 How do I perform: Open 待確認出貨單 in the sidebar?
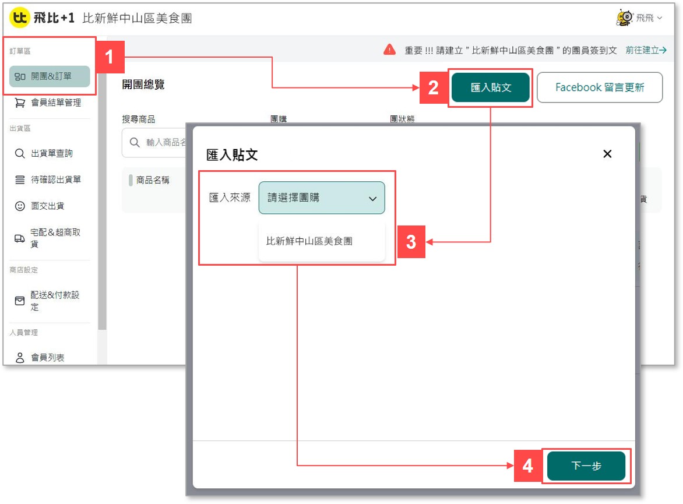50,179
